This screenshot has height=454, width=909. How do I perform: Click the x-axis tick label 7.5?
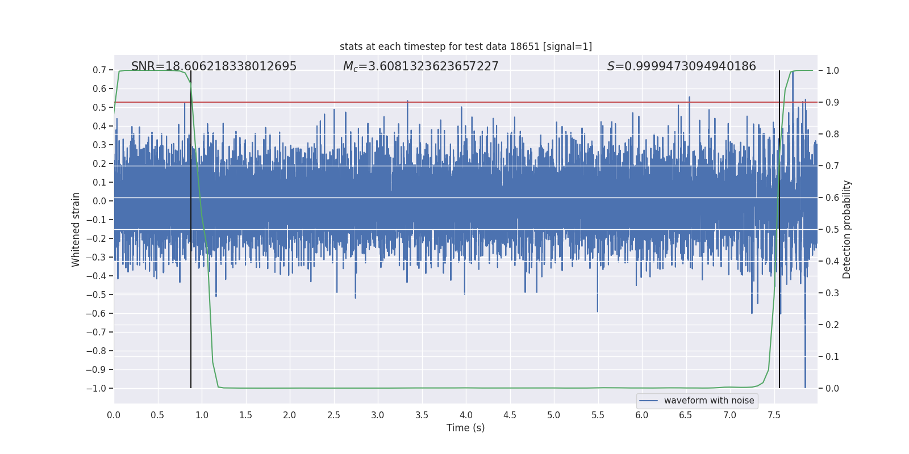(774, 415)
